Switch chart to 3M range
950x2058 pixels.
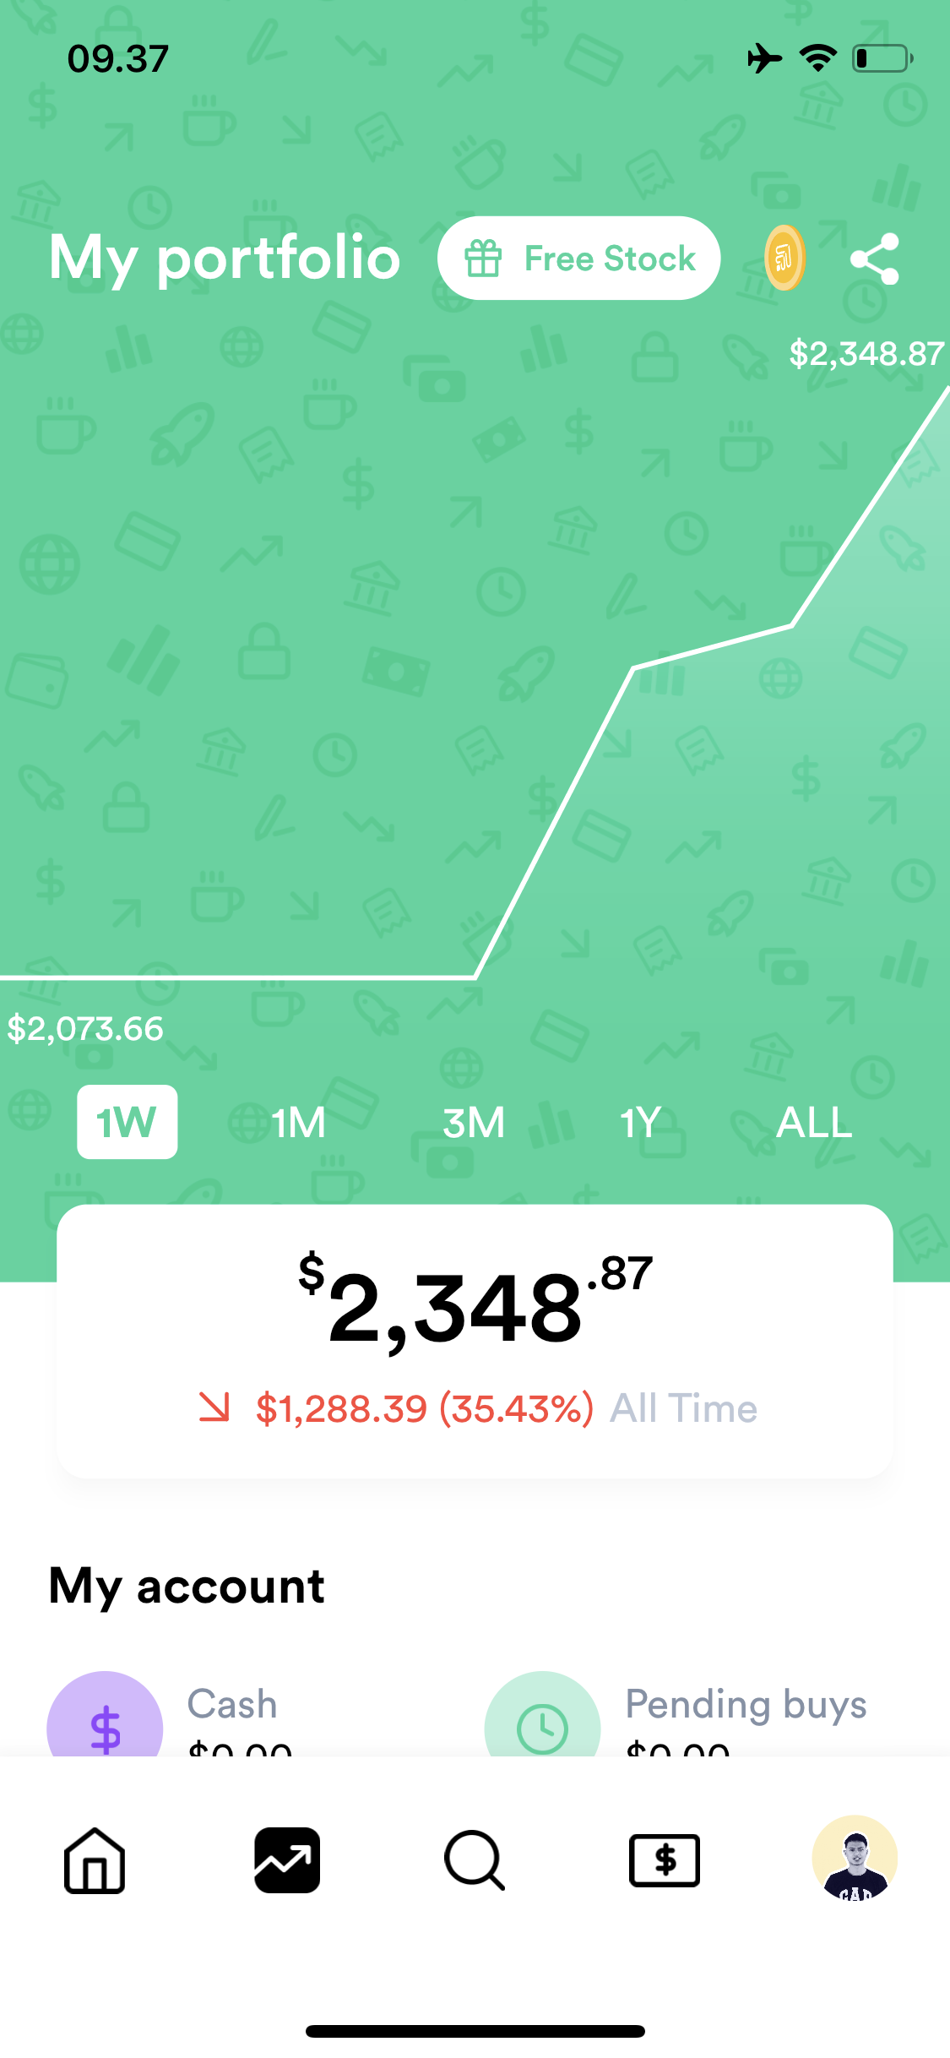474,1123
